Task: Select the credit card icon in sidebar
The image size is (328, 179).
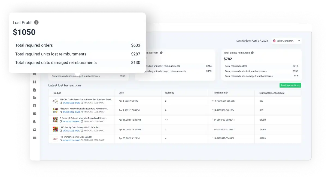Action: pos(34,137)
